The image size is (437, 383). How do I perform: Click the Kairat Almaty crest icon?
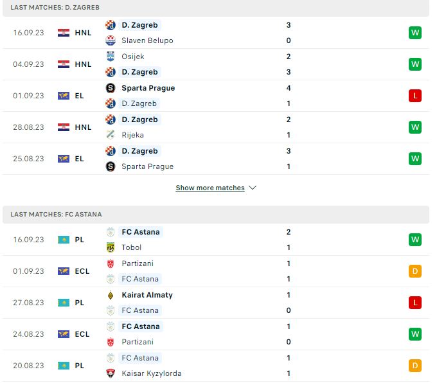(x=111, y=295)
